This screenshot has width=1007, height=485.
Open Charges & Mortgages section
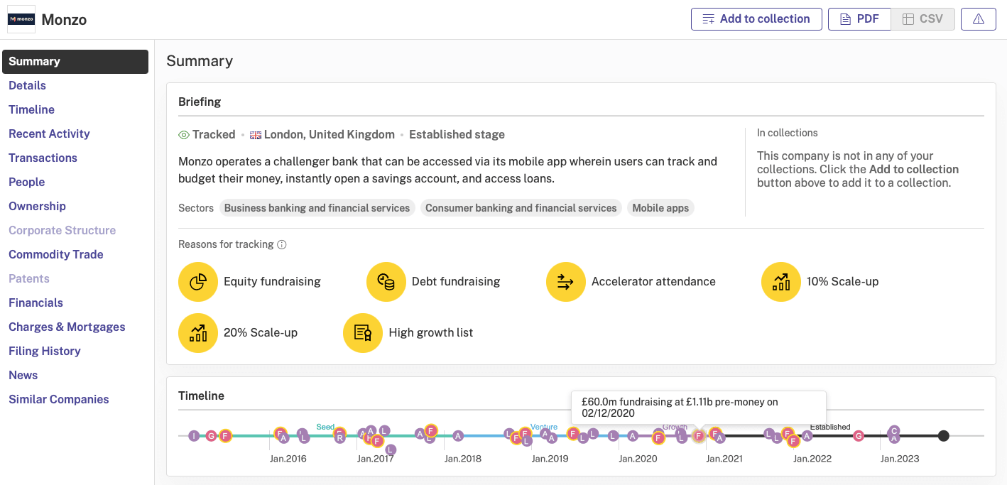[67, 327]
